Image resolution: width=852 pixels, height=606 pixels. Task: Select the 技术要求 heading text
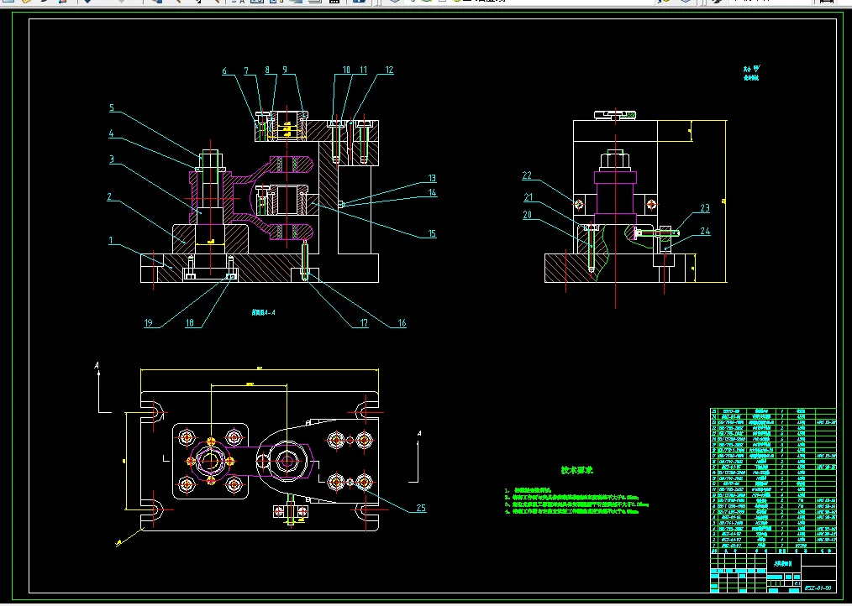pos(577,470)
